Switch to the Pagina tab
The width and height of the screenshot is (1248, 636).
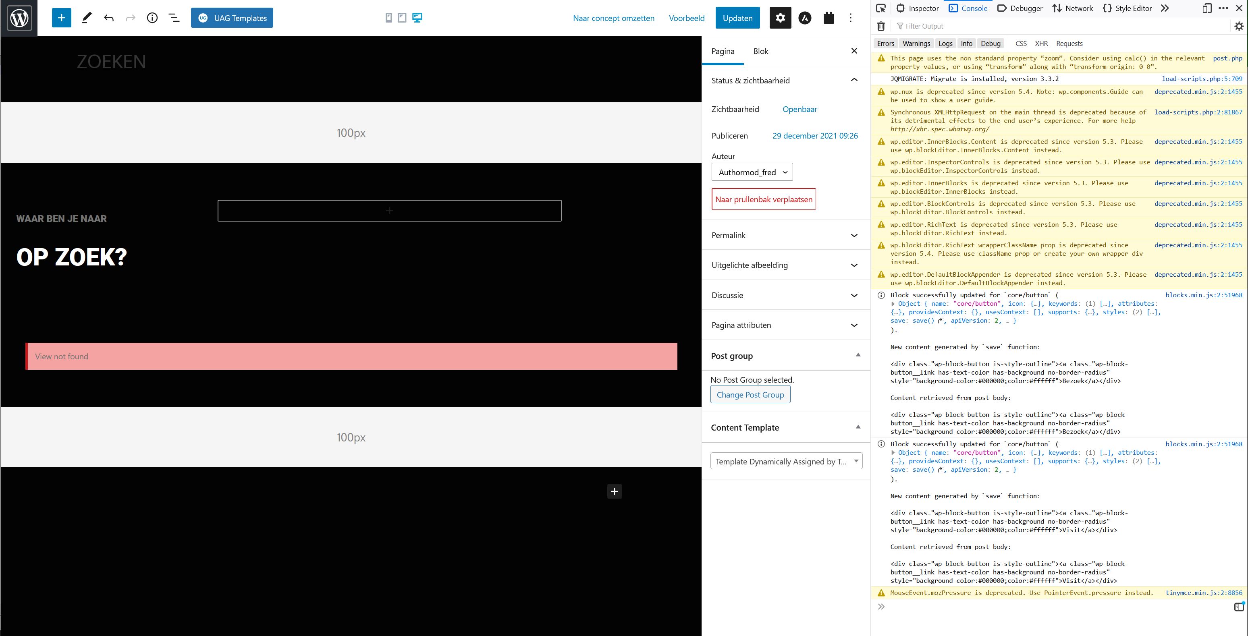coord(723,51)
